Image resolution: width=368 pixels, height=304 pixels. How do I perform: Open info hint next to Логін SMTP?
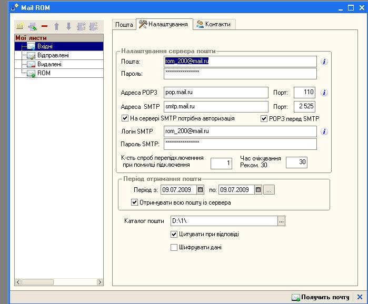point(324,131)
